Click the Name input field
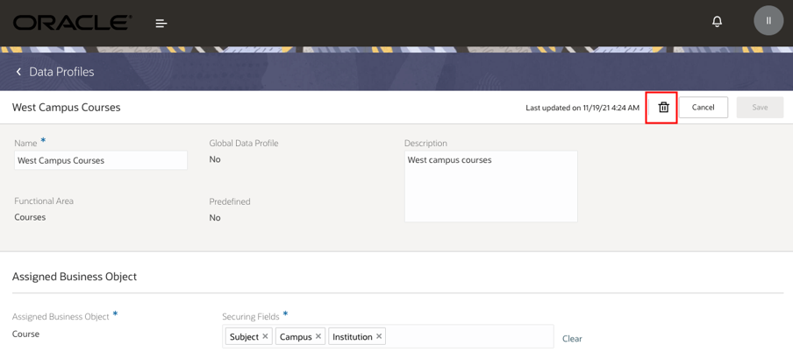The width and height of the screenshot is (793, 359). [x=101, y=160]
